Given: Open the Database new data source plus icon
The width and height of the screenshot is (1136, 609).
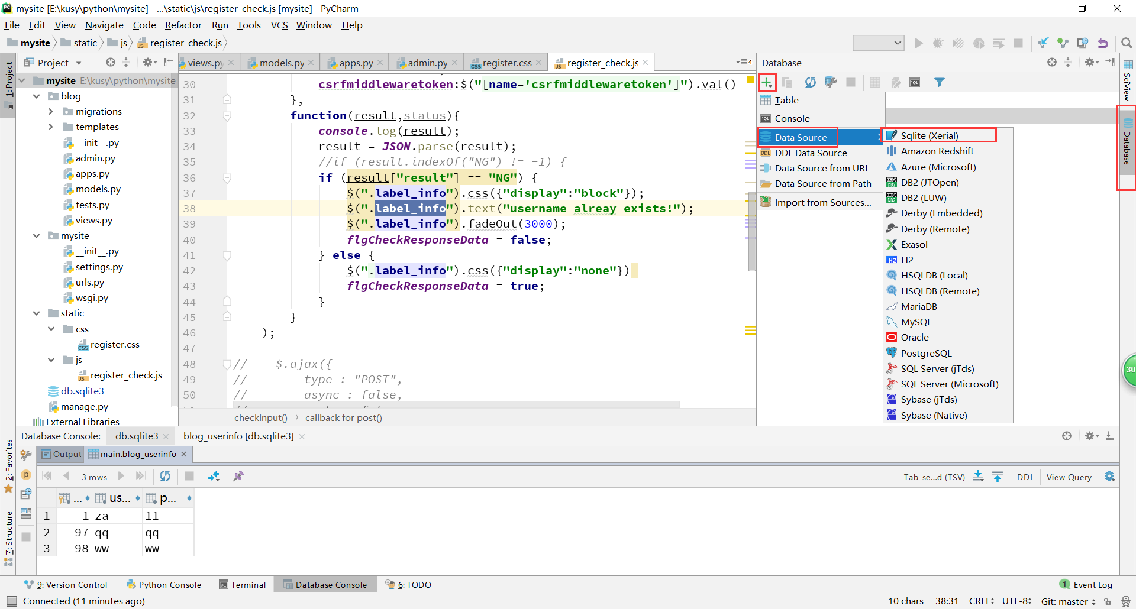Looking at the screenshot, I should [x=767, y=82].
